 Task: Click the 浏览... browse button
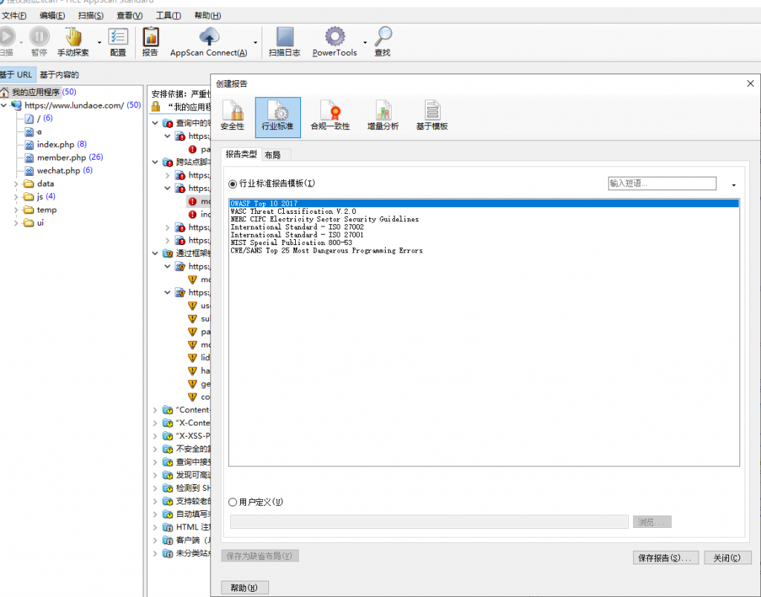coord(652,522)
